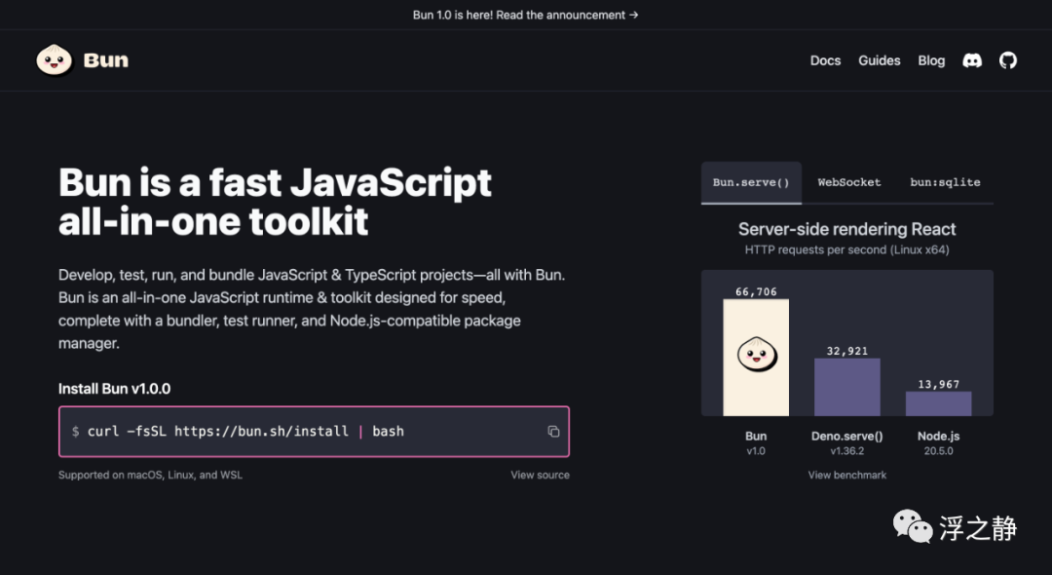Click the Install Bun v1.0.0 heading
1052x575 pixels.
(115, 389)
